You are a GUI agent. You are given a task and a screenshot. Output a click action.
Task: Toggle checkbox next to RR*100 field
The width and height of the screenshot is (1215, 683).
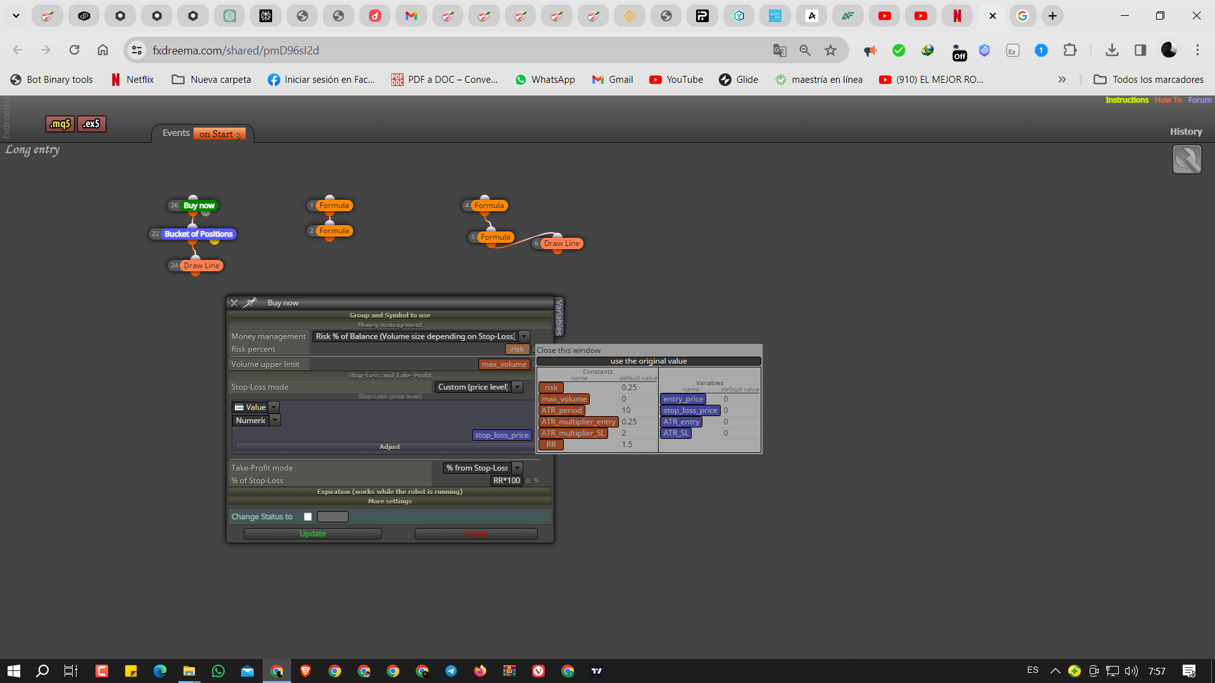(x=528, y=481)
